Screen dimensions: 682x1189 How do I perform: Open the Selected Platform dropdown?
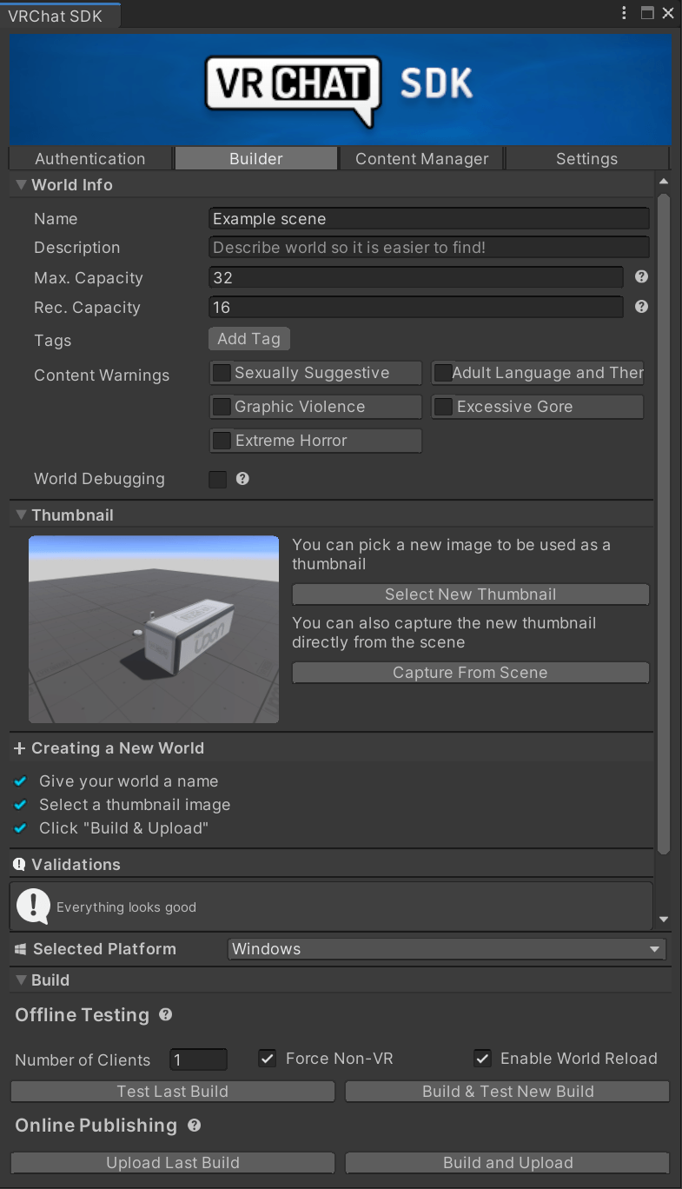[x=447, y=948]
